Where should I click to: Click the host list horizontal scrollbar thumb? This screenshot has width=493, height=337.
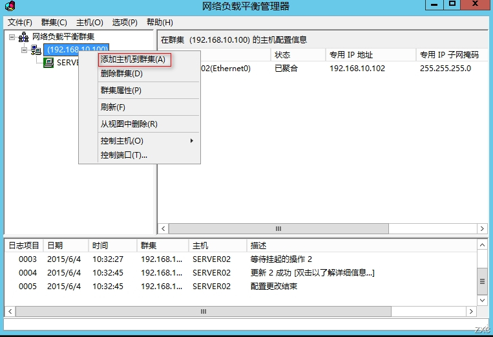pyautogui.click(x=278, y=229)
